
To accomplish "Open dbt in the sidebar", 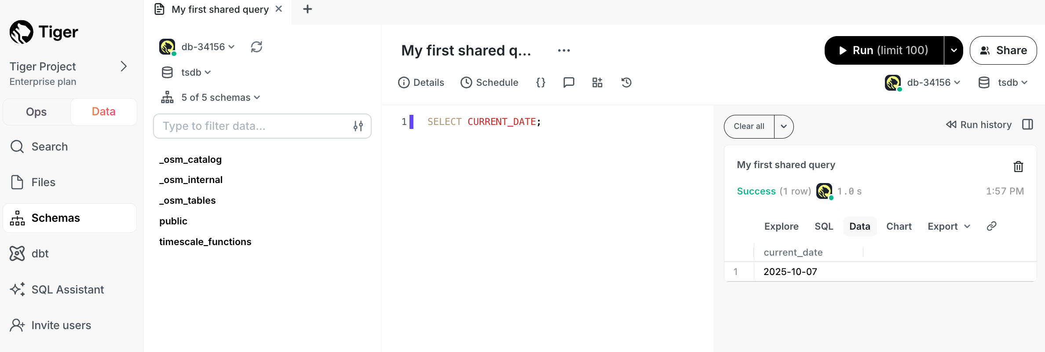I will coord(69,253).
